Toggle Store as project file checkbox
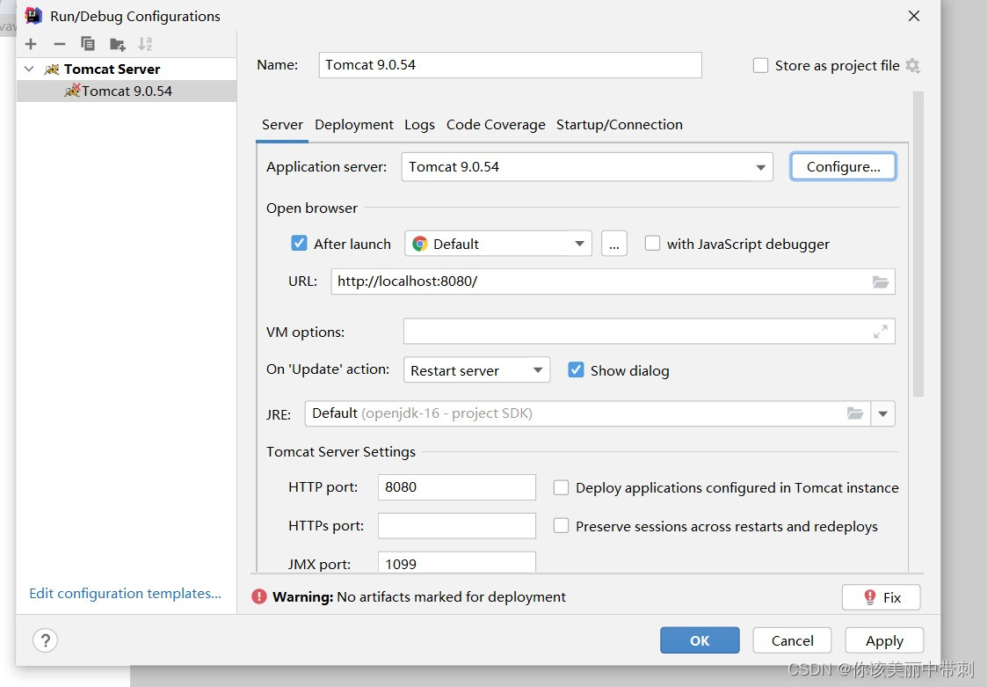Image resolution: width=987 pixels, height=687 pixels. (760, 66)
